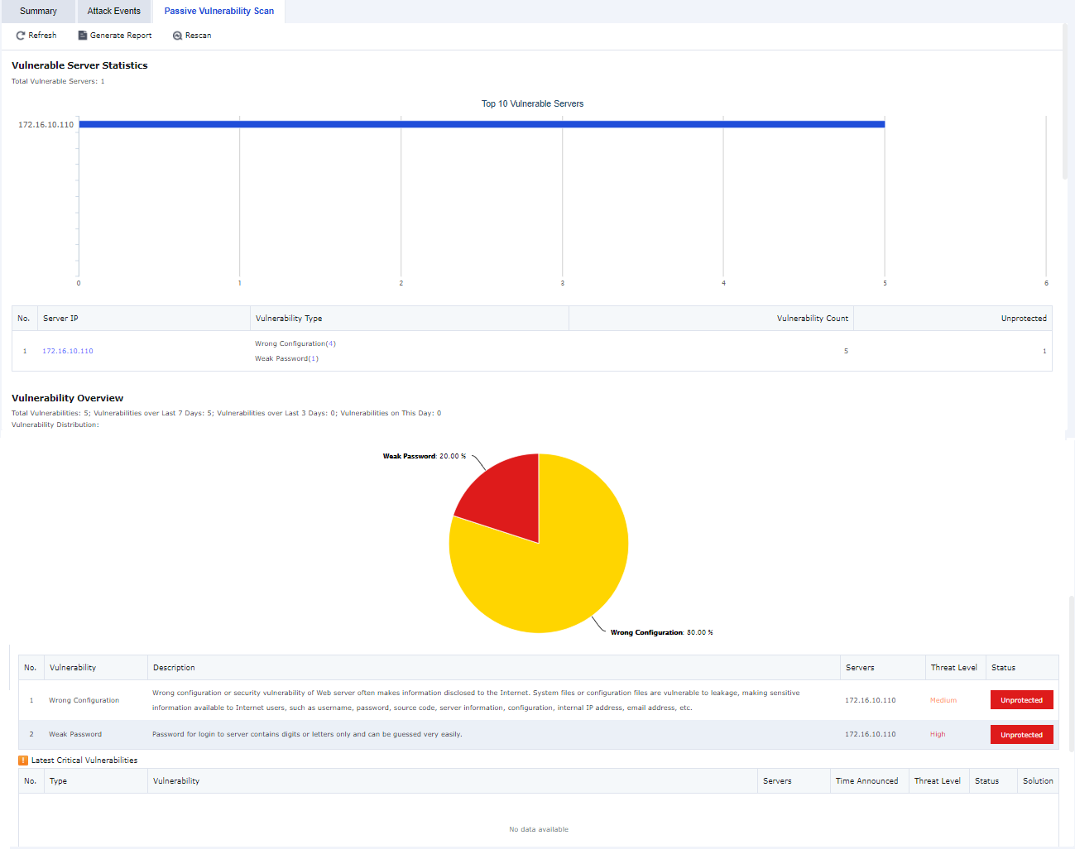The width and height of the screenshot is (1075, 859).
Task: Click the blue bar for 172.16.10.110
Action: click(x=482, y=124)
